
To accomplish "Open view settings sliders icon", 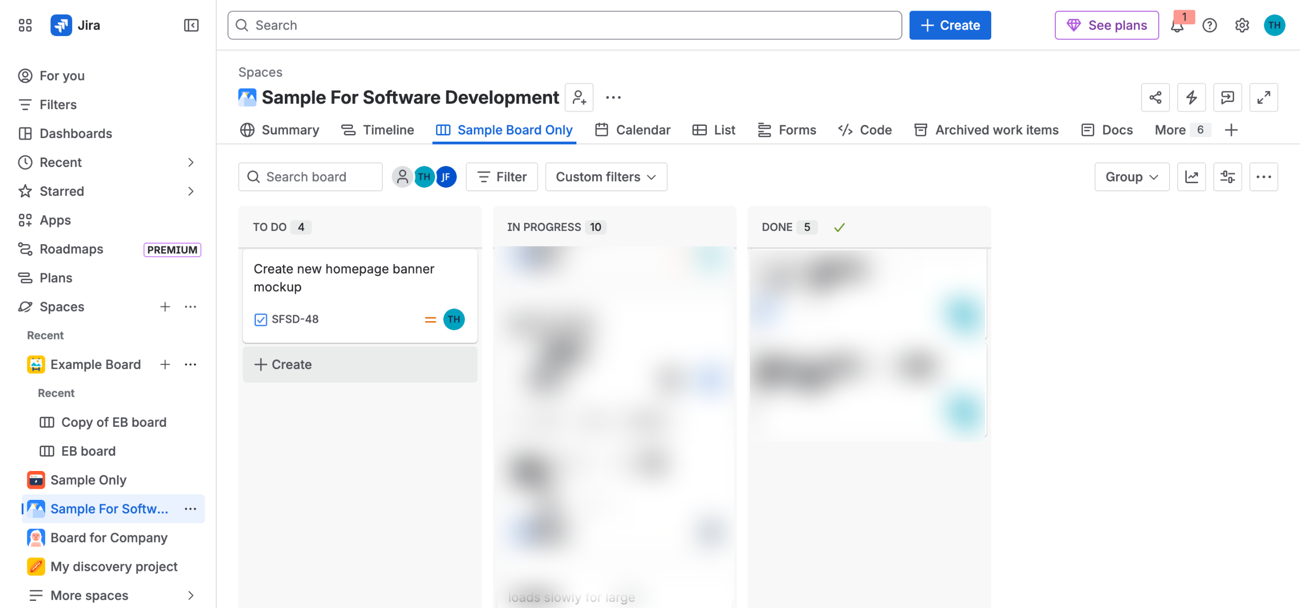I will click(1227, 177).
